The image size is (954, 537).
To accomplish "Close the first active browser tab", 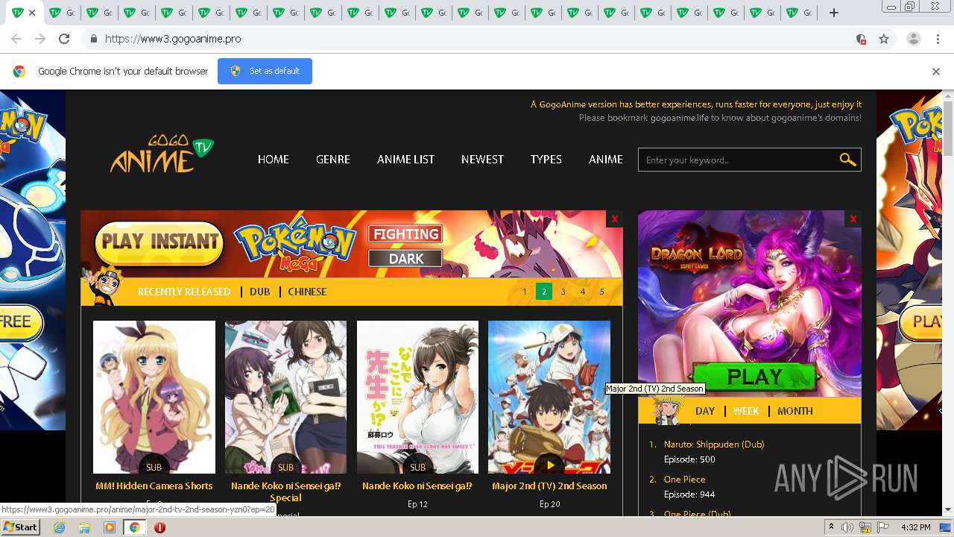I will pos(32,13).
